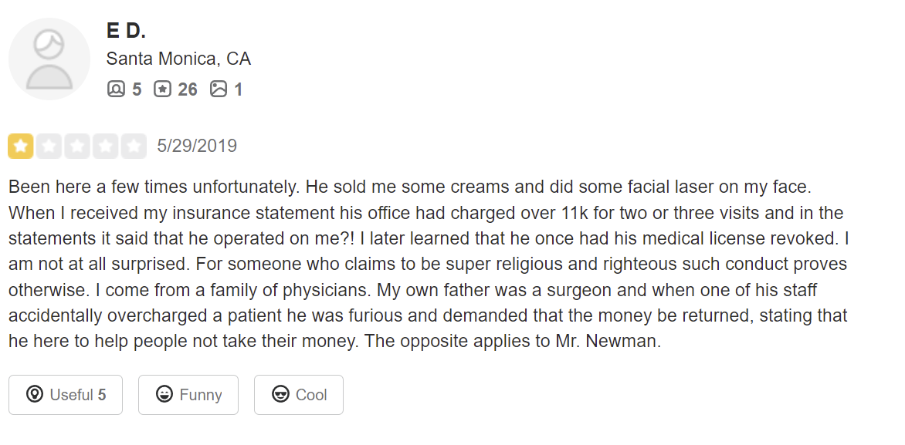The image size is (905, 445).
Task: Vote the review as Cool
Action: pyautogui.click(x=299, y=395)
